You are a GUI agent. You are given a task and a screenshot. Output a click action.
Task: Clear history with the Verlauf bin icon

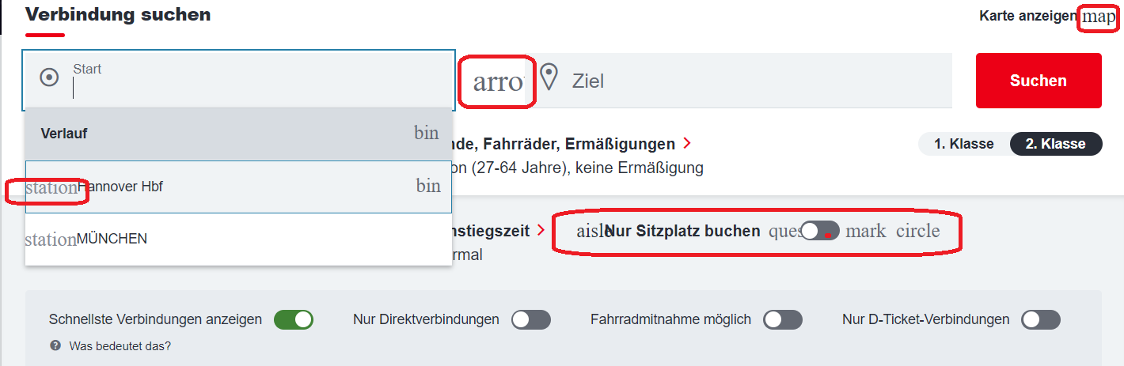(x=426, y=133)
